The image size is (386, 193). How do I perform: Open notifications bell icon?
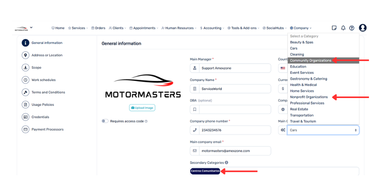click(343, 28)
